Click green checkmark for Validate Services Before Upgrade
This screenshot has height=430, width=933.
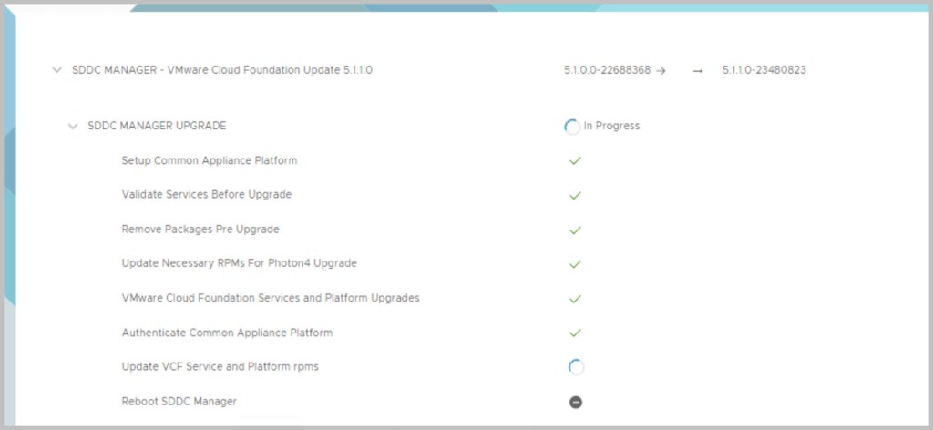[575, 195]
